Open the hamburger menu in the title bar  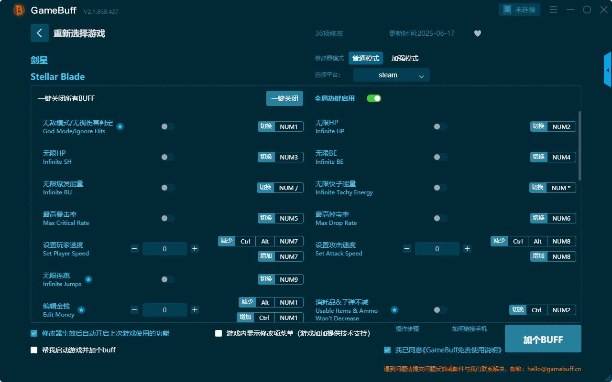pyautogui.click(x=553, y=9)
